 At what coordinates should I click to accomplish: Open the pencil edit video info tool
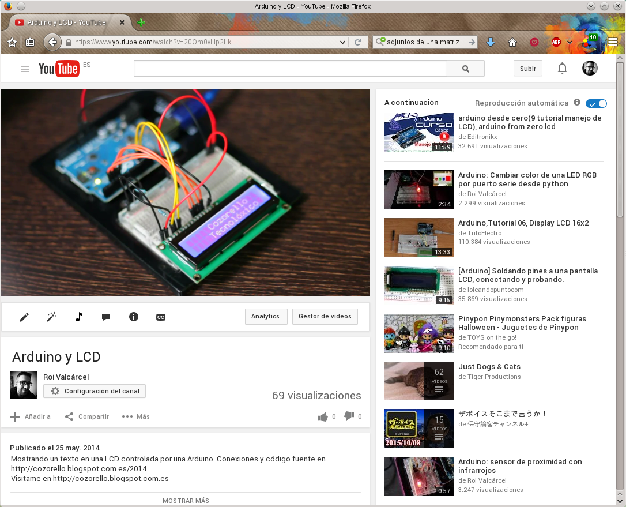pos(24,317)
